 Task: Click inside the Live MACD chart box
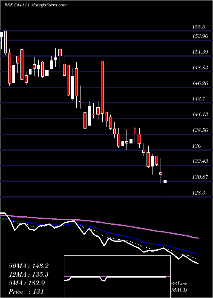(117, 277)
